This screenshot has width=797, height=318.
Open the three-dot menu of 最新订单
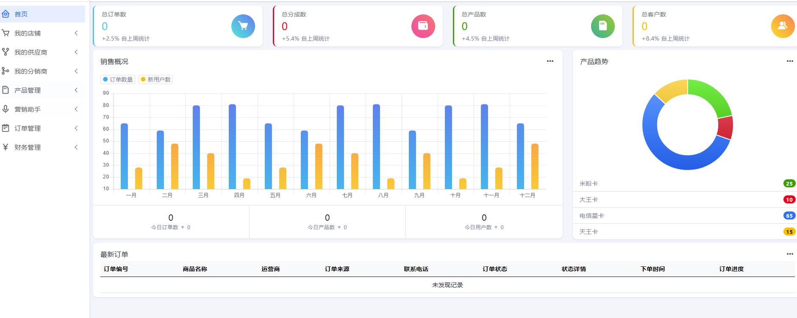click(x=790, y=254)
